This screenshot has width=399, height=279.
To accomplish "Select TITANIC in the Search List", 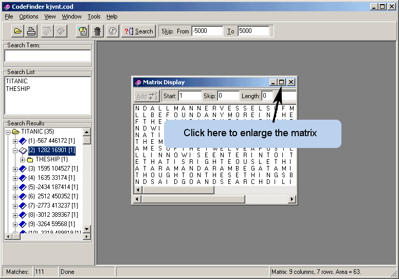I will click(x=16, y=81).
